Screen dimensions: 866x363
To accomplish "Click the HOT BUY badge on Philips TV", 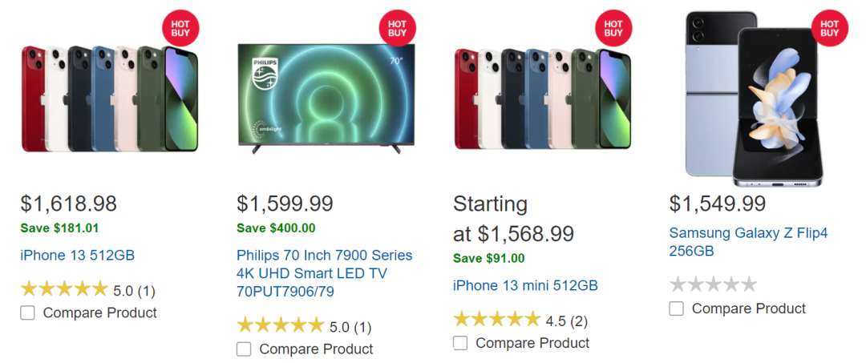I will [x=397, y=27].
